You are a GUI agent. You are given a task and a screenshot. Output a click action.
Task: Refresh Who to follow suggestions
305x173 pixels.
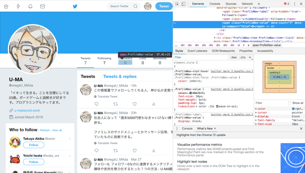(x=45, y=130)
